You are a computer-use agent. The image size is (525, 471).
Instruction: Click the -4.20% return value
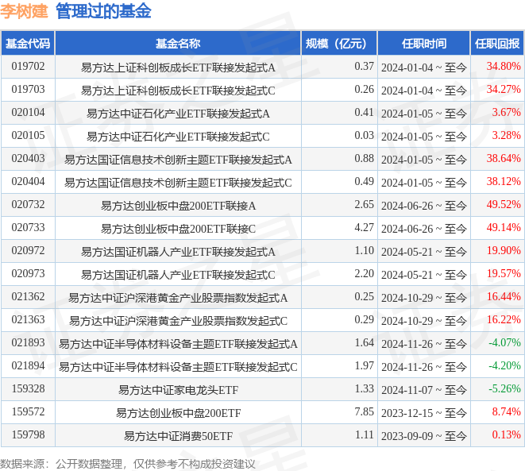click(x=504, y=366)
